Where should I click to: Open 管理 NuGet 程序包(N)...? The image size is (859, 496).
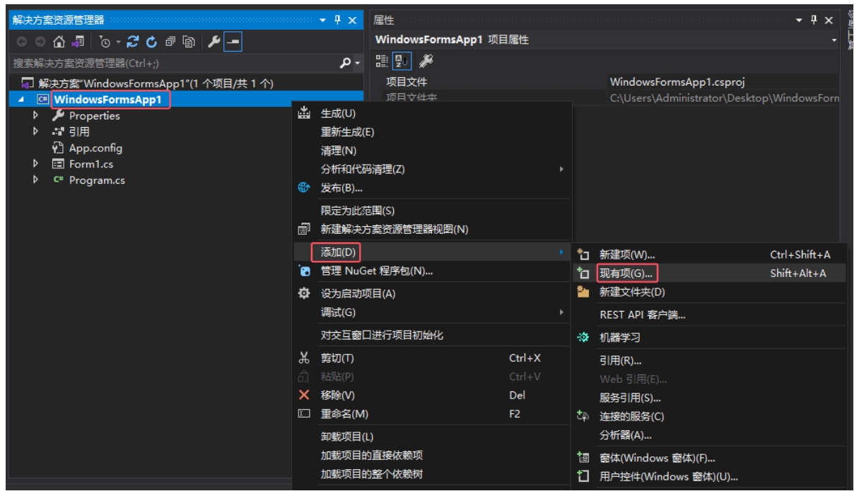coord(432,271)
